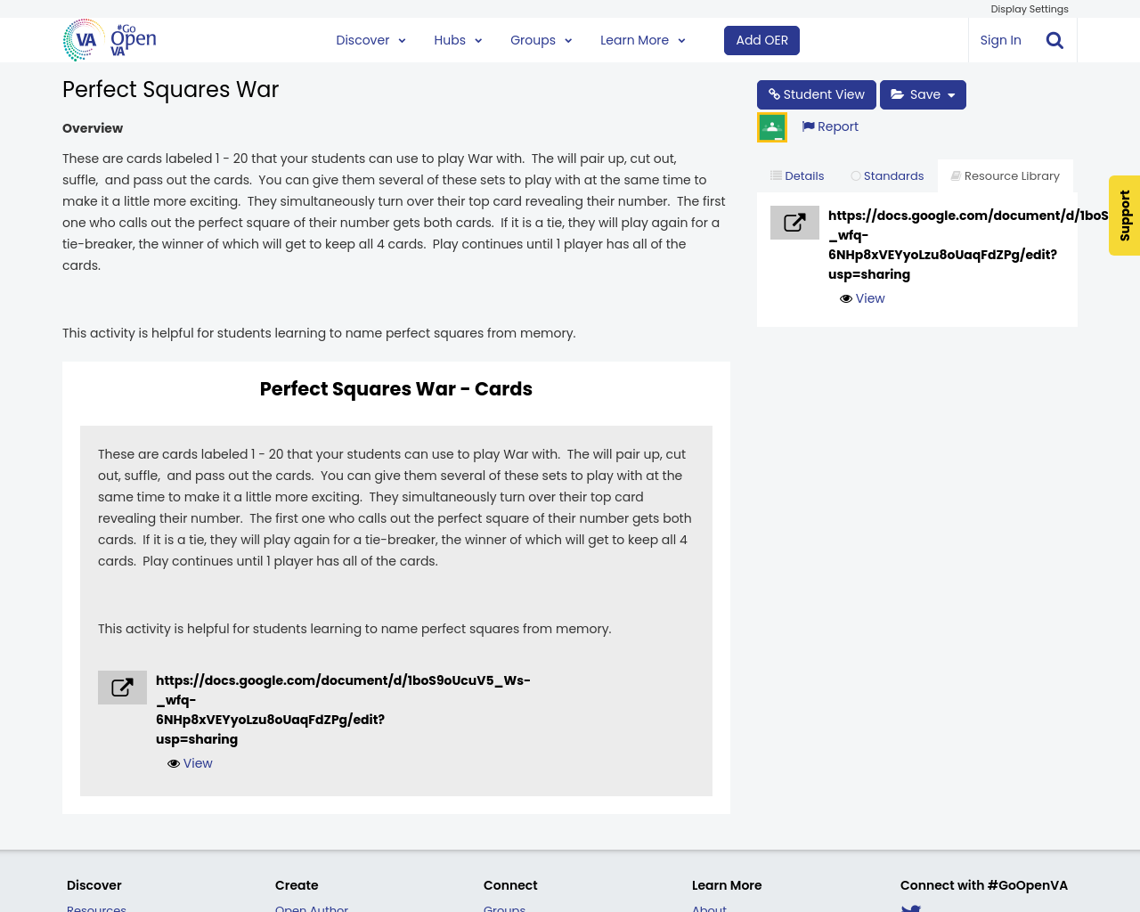The width and height of the screenshot is (1140, 912).
Task: Select the Resource Library tab
Action: (1005, 176)
